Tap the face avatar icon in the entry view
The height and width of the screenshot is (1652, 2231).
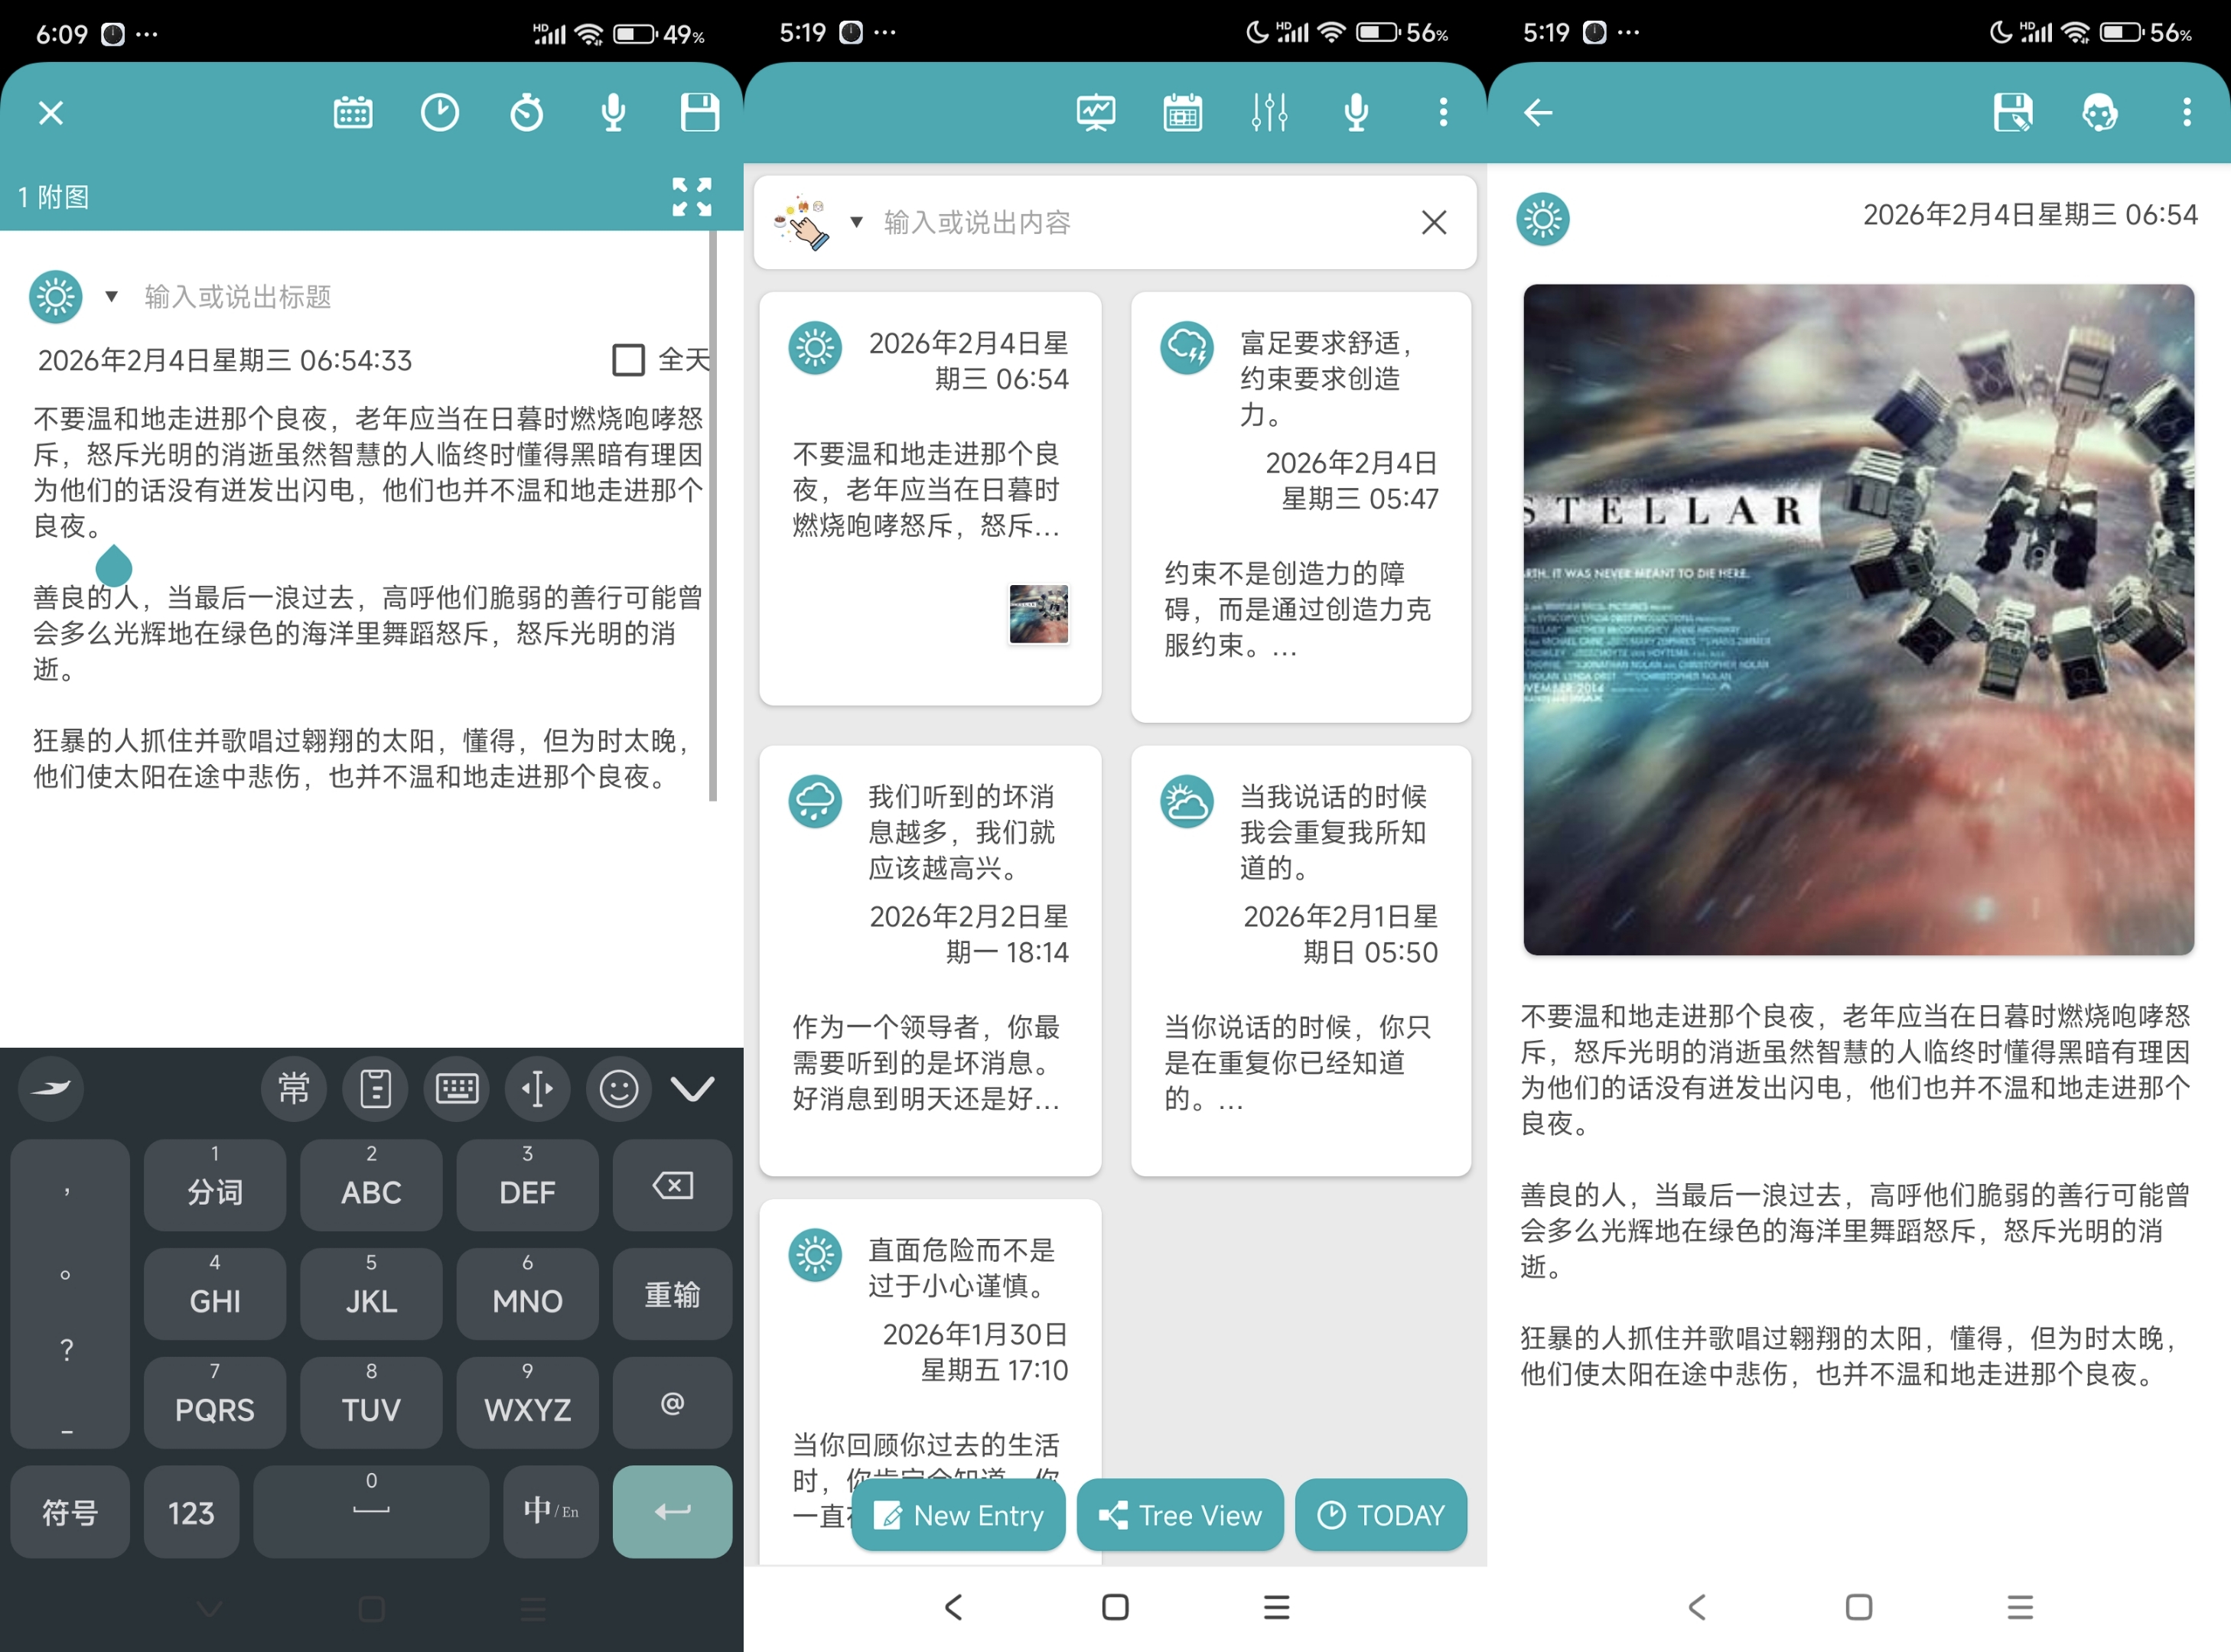pyautogui.click(x=2099, y=113)
